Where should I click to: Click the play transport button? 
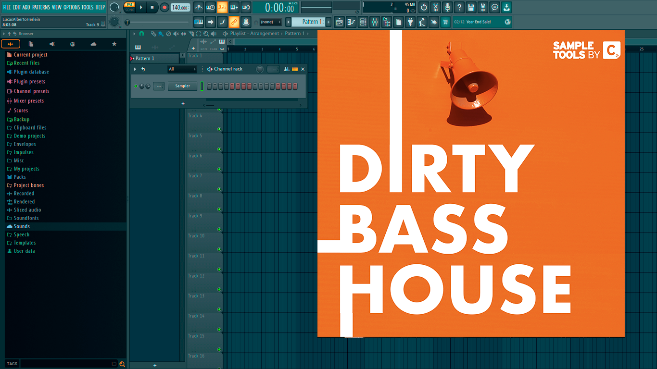tap(141, 7)
